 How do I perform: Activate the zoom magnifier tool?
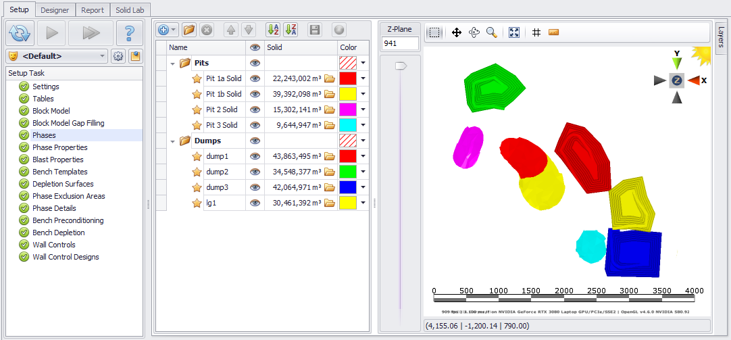point(492,32)
